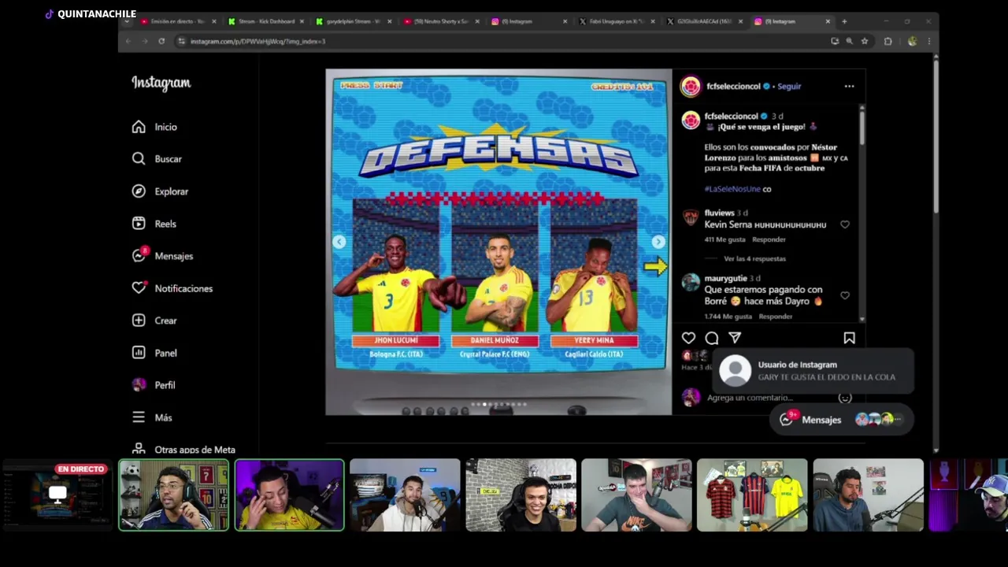Screen dimensions: 1008x567
Task: Open fluviews commenter profile
Action: click(719, 213)
